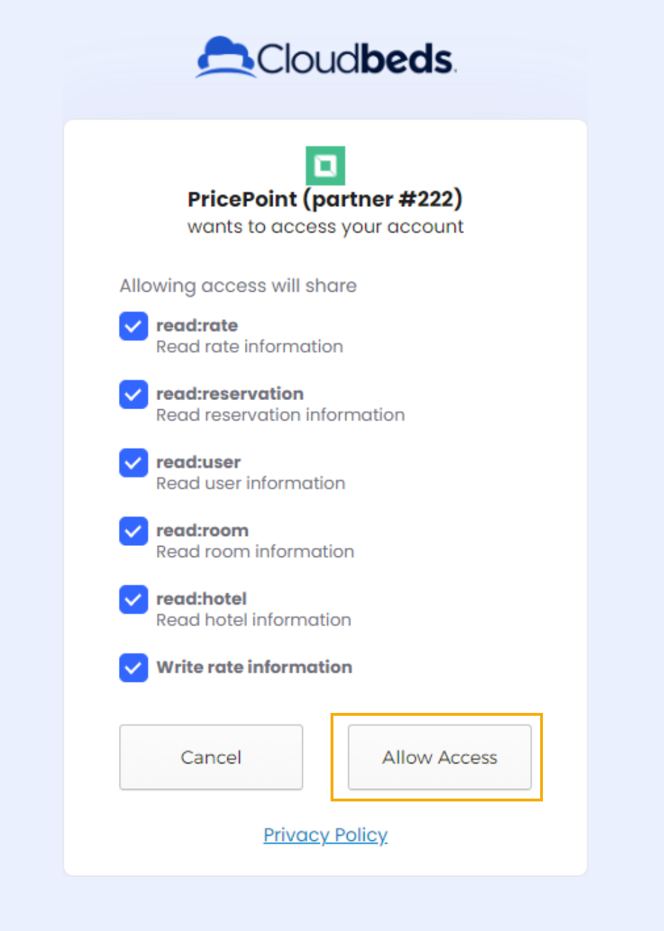Click the Cloudbeds wordmark text
664x931 pixels.
click(x=355, y=59)
